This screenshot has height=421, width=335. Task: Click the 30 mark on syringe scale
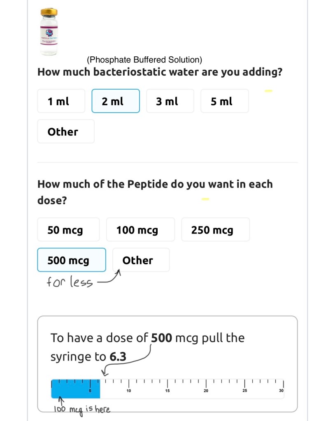point(281,390)
